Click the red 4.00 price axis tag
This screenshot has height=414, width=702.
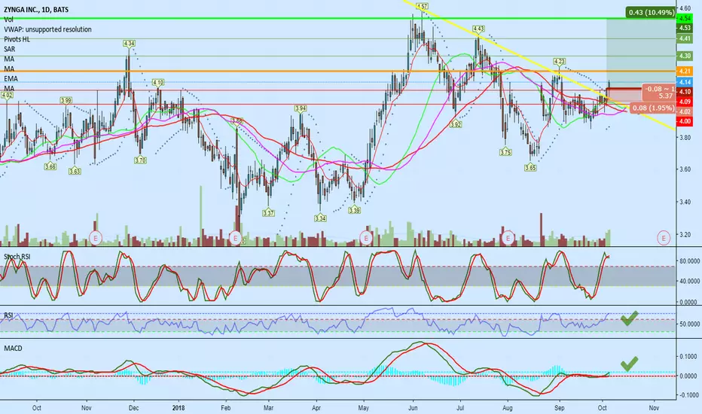685,121
